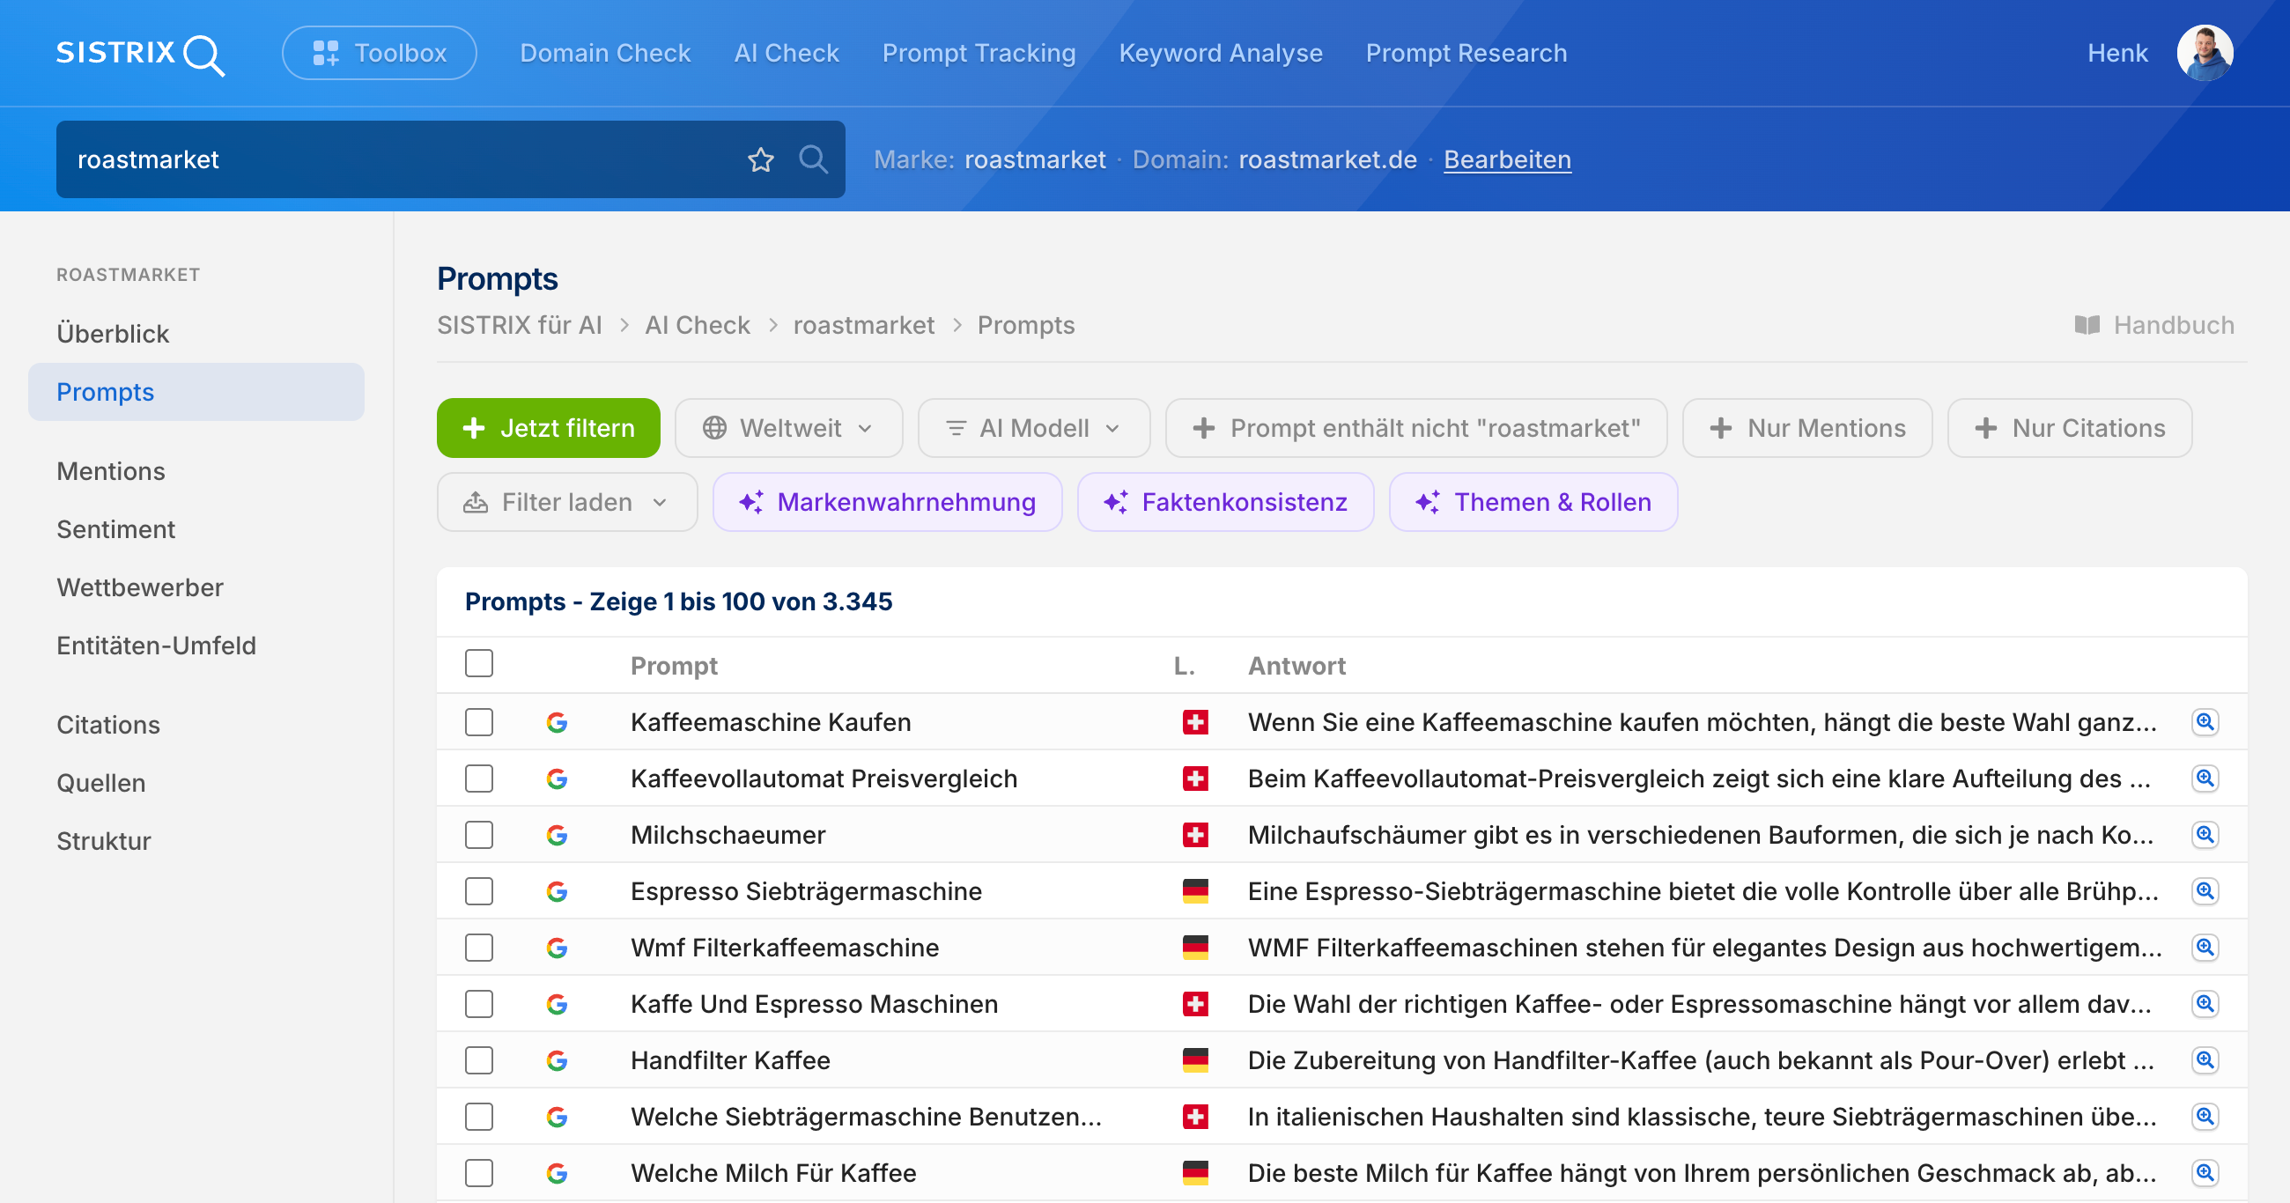Apply the Themen & Rollen AI filter
Viewport: 2290px width, 1203px height.
[1533, 502]
